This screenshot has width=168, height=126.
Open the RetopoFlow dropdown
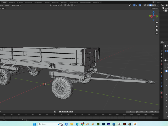click(16, 5)
